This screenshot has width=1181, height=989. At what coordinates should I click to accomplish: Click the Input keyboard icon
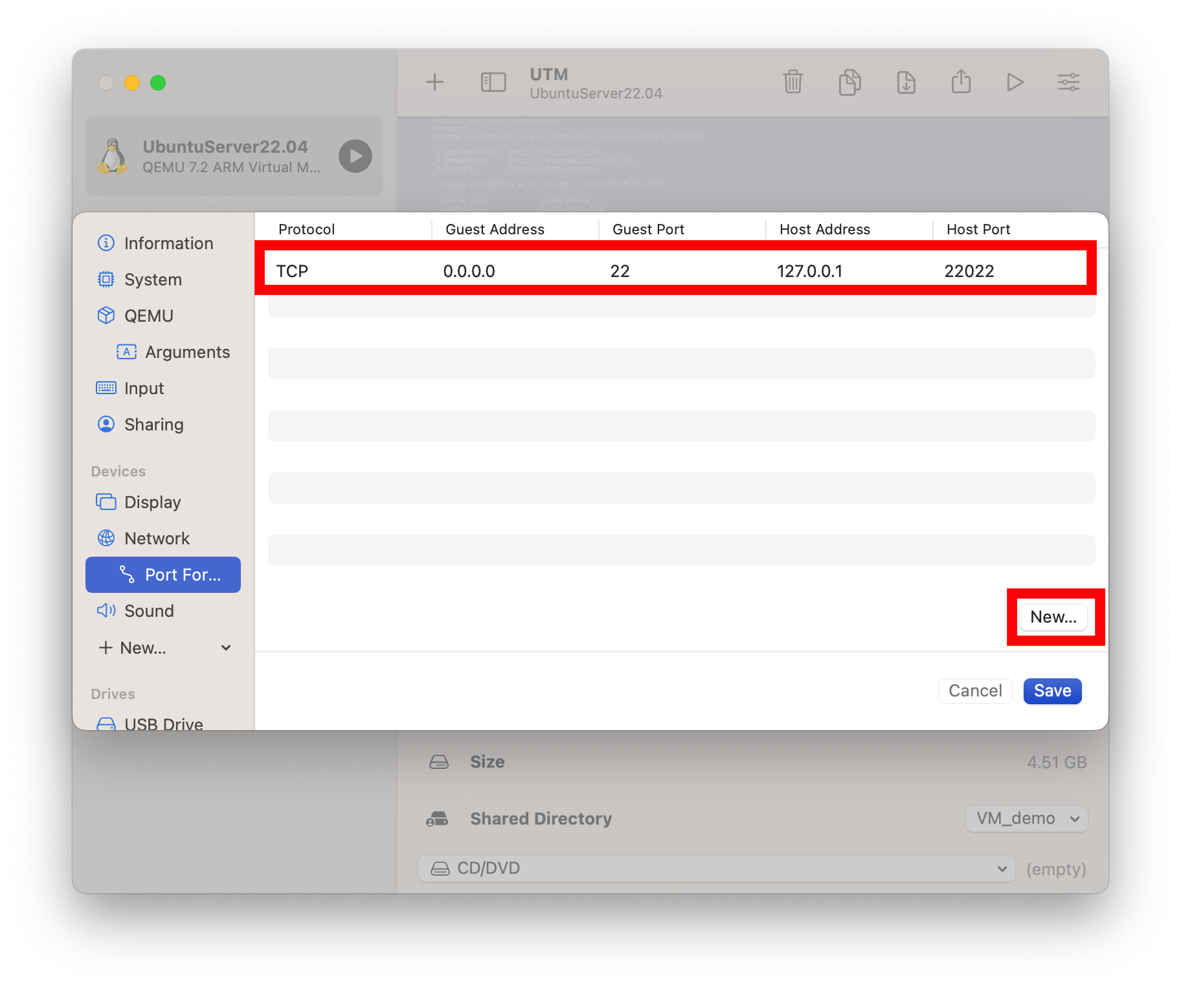(106, 388)
